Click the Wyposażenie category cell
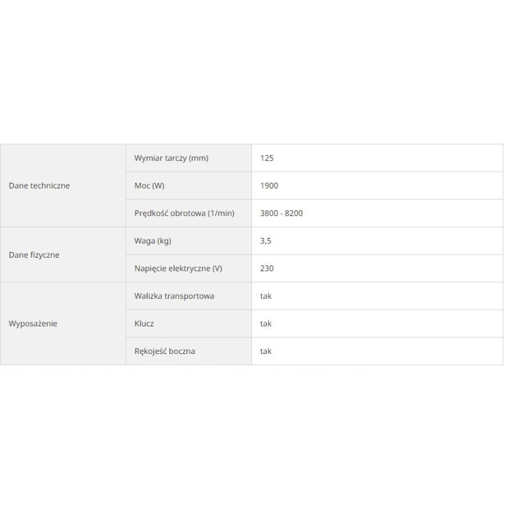This screenshot has height=513, width=513. [33, 324]
